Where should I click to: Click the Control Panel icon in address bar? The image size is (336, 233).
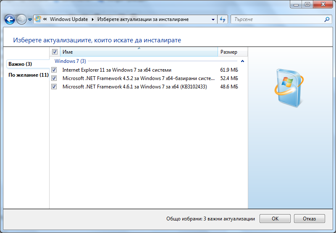[38, 19]
